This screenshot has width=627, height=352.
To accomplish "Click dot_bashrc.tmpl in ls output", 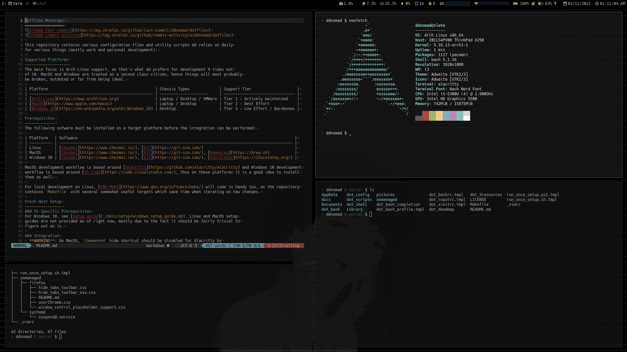I will tap(446, 195).
